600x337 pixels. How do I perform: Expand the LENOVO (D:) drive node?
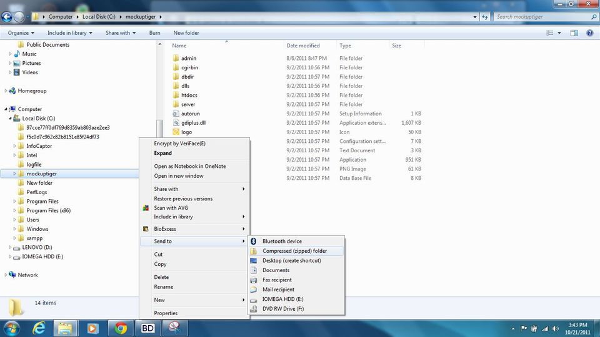point(11,247)
